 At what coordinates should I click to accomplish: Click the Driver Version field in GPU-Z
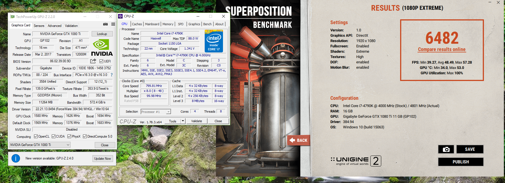tap(72, 109)
